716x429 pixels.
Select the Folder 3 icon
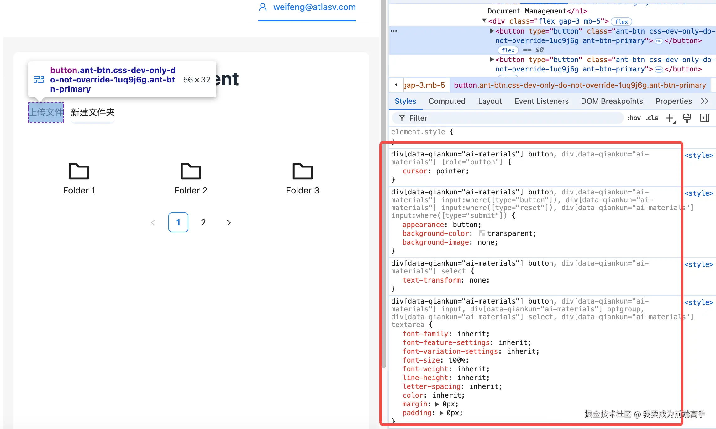[302, 171]
